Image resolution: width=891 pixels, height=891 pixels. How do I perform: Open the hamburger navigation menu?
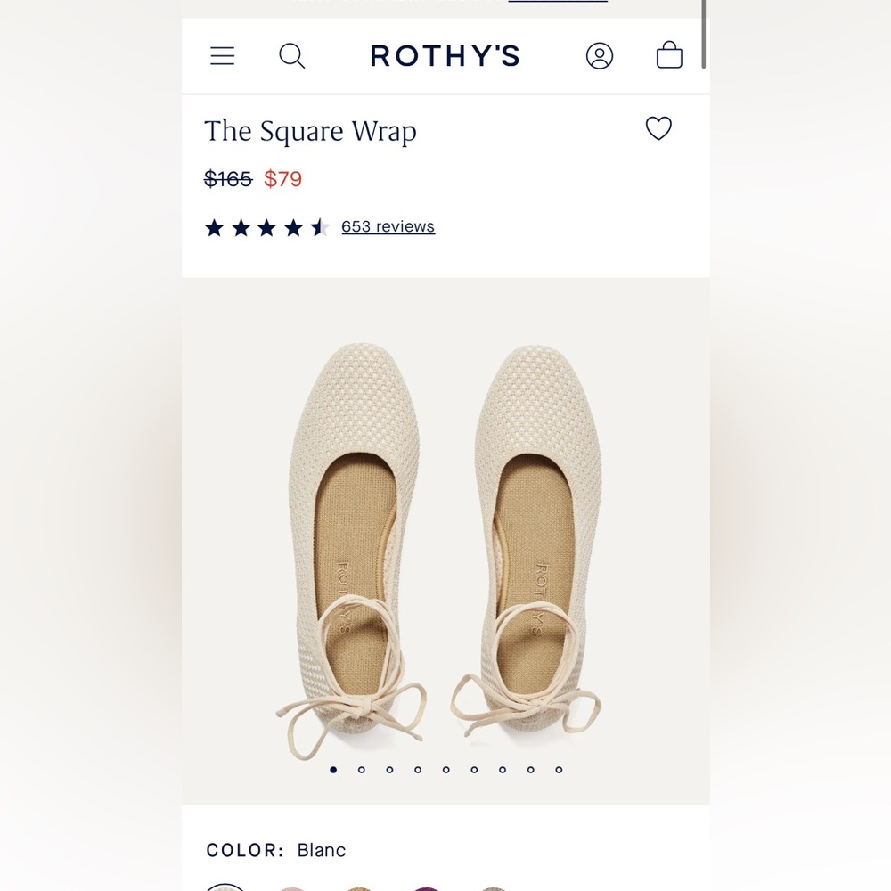(222, 55)
